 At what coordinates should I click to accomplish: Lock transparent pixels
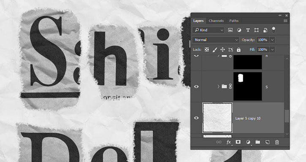207,50
